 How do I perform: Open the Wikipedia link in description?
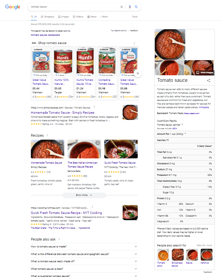click(204, 107)
